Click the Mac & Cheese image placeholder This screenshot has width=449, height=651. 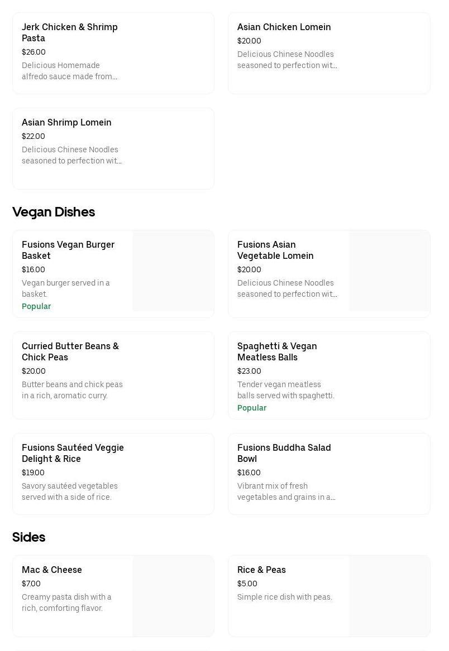coord(173,596)
